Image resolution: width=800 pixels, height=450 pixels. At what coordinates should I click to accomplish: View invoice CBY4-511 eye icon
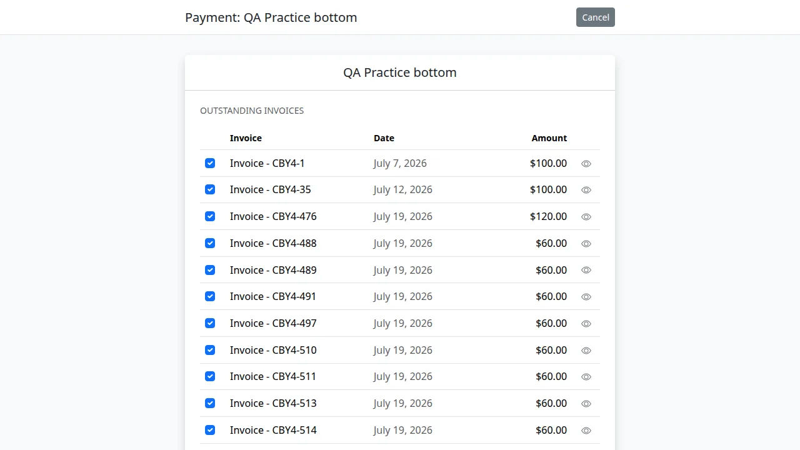point(586,377)
